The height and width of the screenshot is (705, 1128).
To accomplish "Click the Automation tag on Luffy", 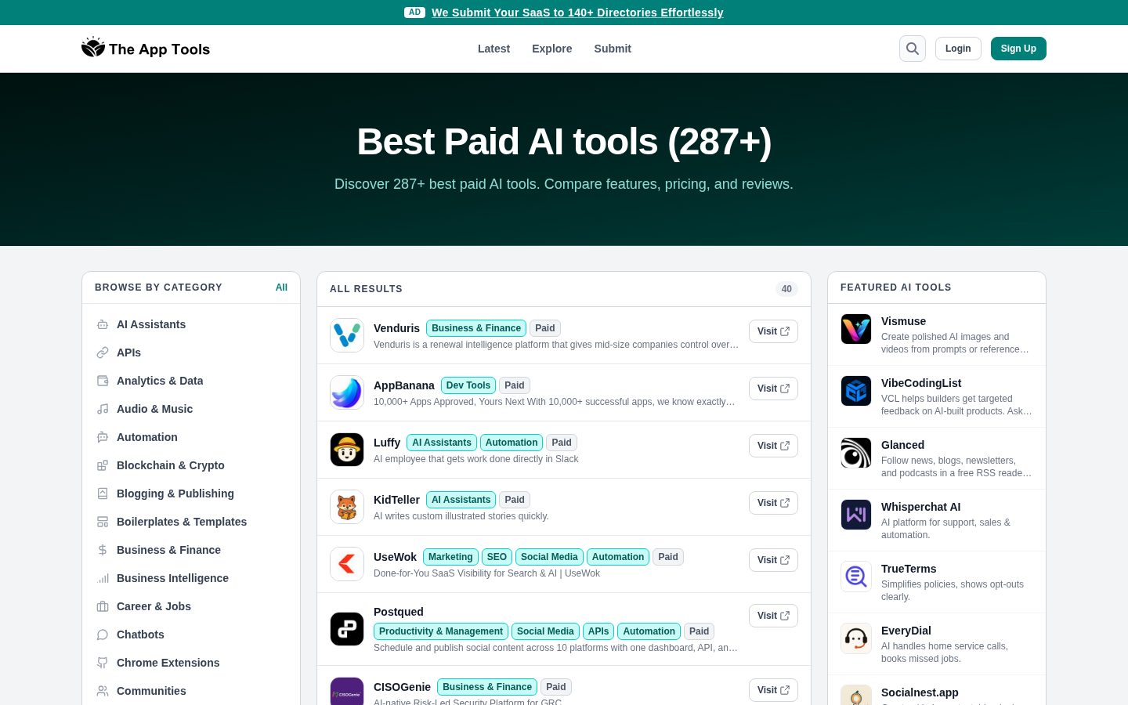I will pyautogui.click(x=512, y=443).
